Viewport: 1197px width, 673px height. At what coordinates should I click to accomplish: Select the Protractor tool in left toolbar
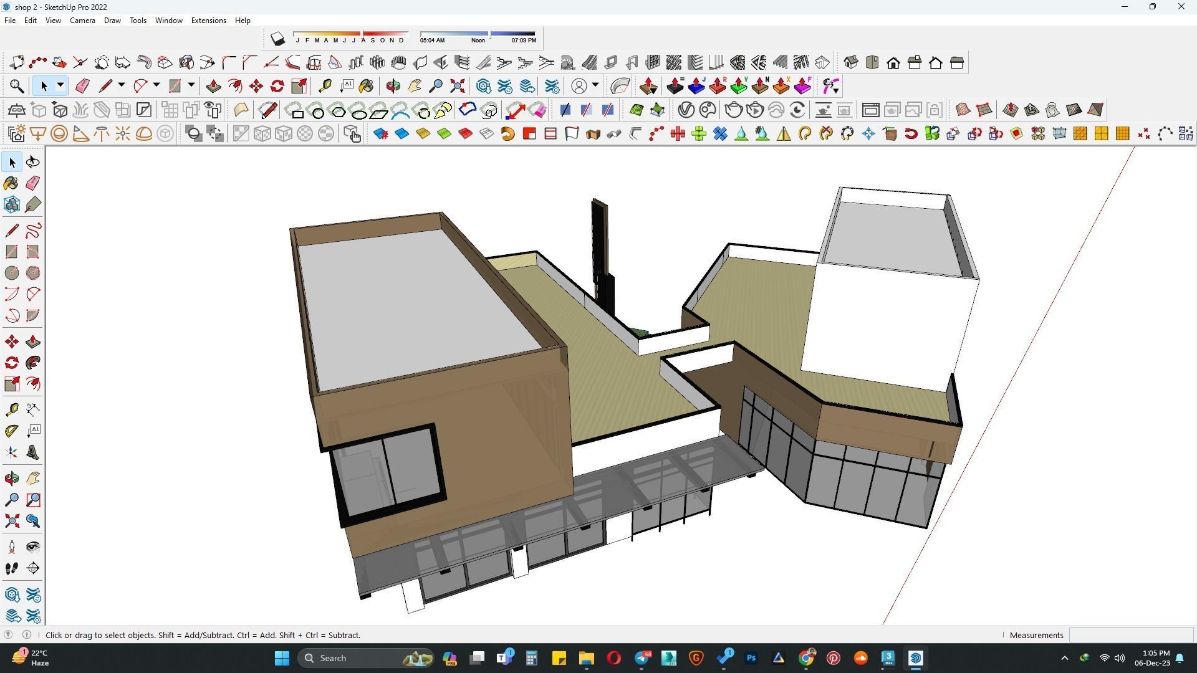tap(12, 431)
